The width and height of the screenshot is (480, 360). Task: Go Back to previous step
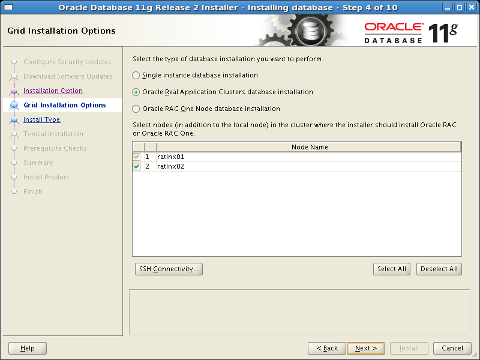[x=326, y=349]
